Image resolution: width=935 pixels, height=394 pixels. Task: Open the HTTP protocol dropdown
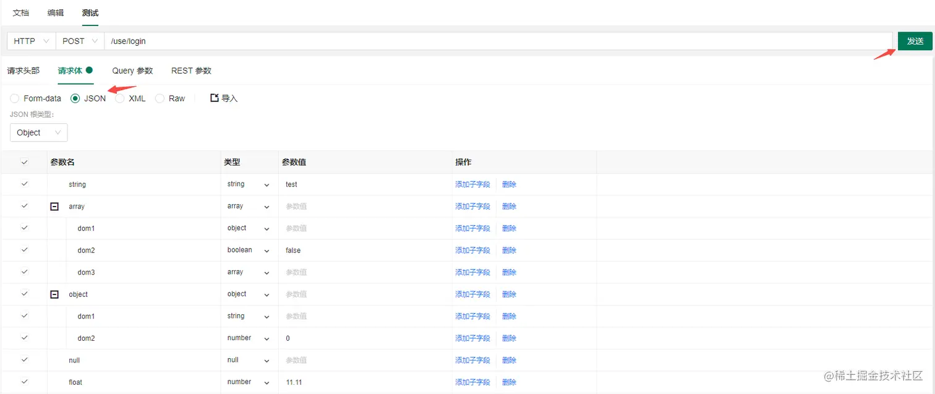click(32, 41)
